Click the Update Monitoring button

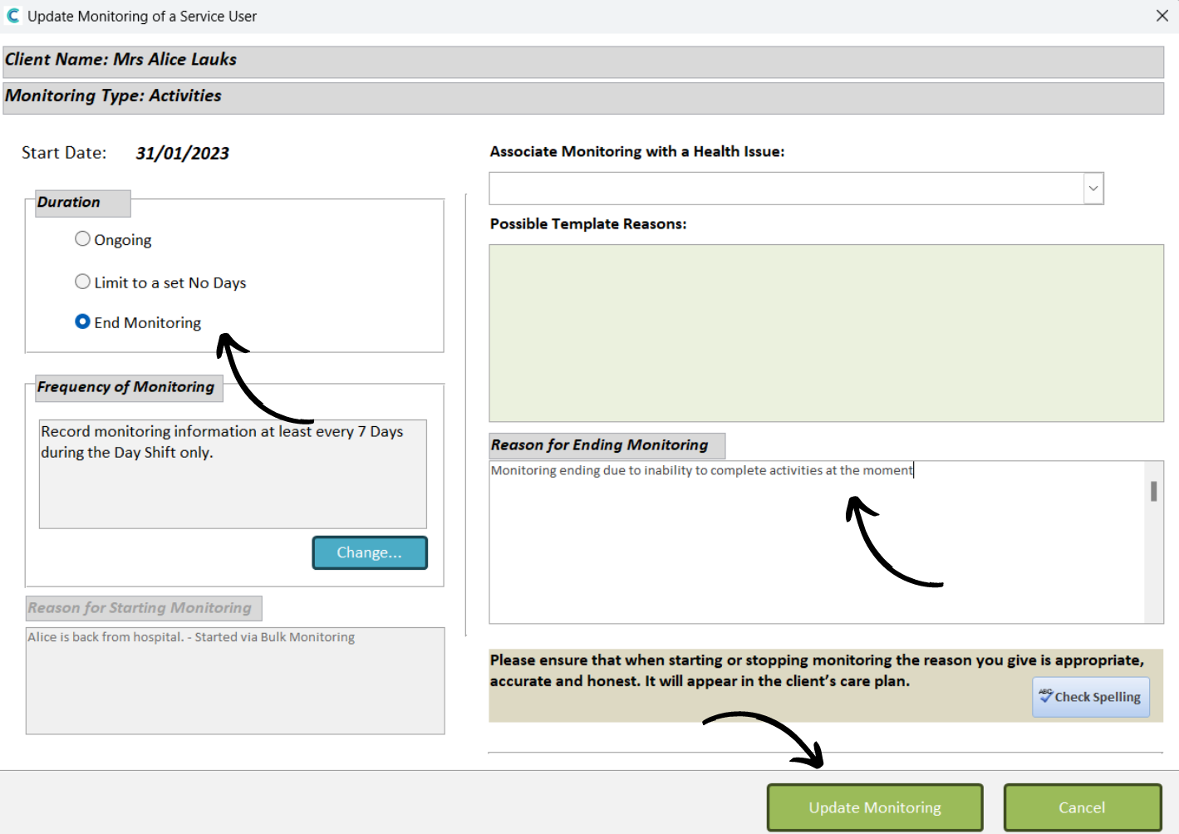[875, 807]
